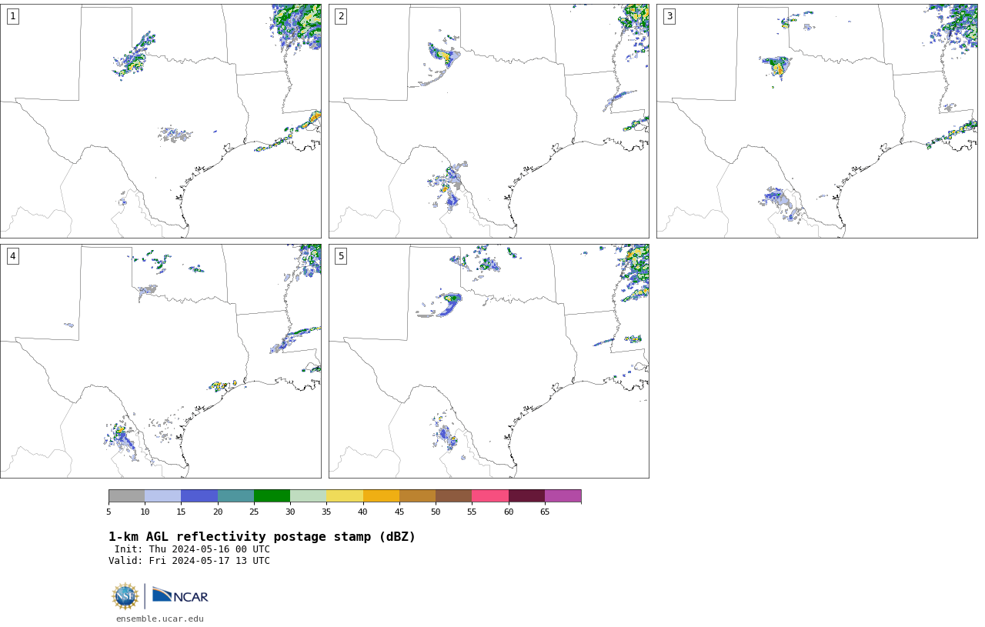The height and width of the screenshot is (627, 985).
Task: Select the blue 15-20 dBZ swatch
Action: point(199,495)
